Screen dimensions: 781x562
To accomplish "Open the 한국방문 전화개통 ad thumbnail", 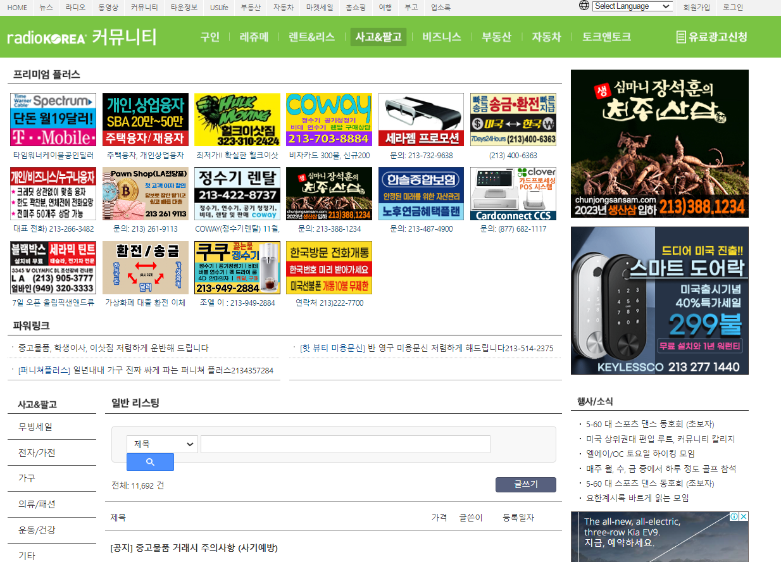I will 329,268.
